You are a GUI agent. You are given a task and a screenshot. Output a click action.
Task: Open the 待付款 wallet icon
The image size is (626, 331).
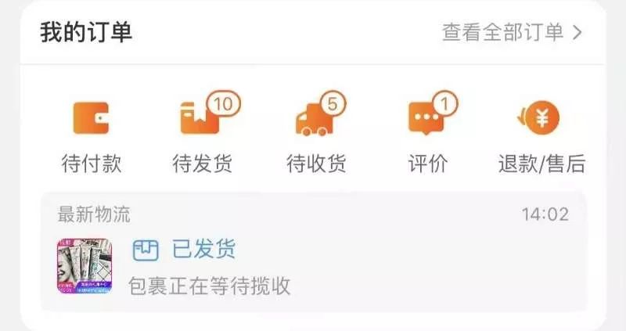(91, 118)
